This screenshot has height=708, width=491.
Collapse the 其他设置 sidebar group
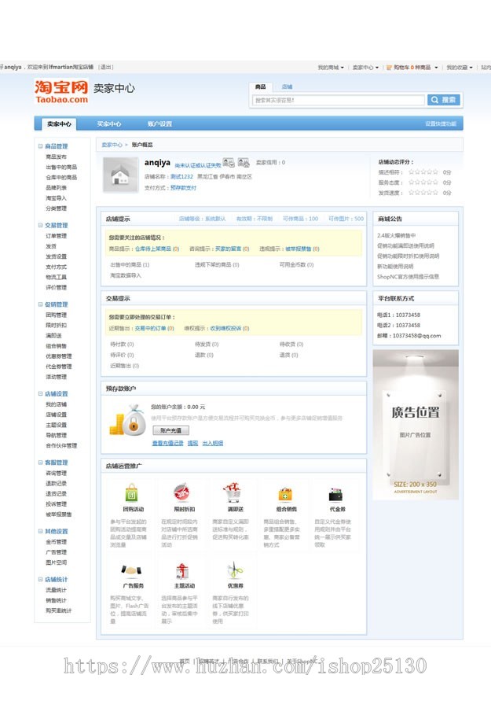click(x=40, y=531)
